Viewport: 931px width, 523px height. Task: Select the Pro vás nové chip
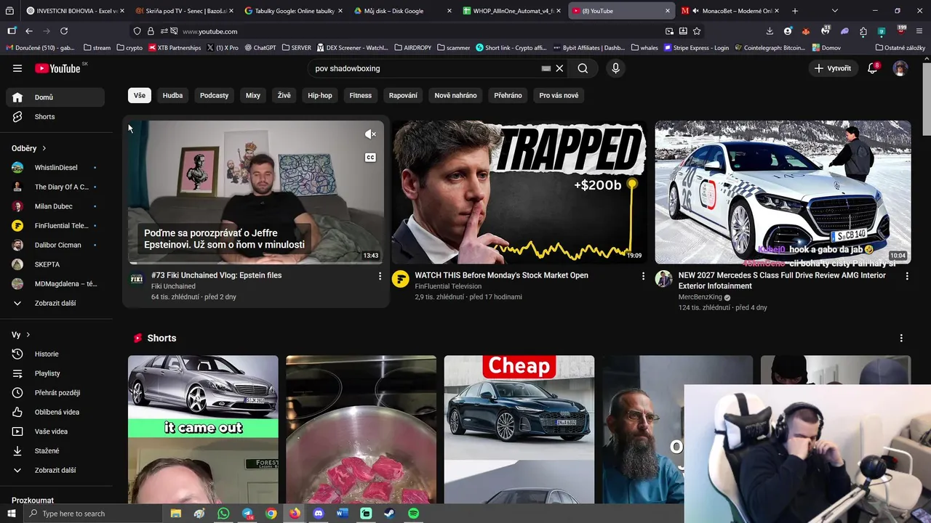pos(559,95)
